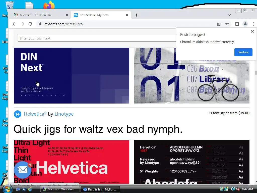Select Best Sellers MyFon... taskbar button

click(x=100, y=189)
